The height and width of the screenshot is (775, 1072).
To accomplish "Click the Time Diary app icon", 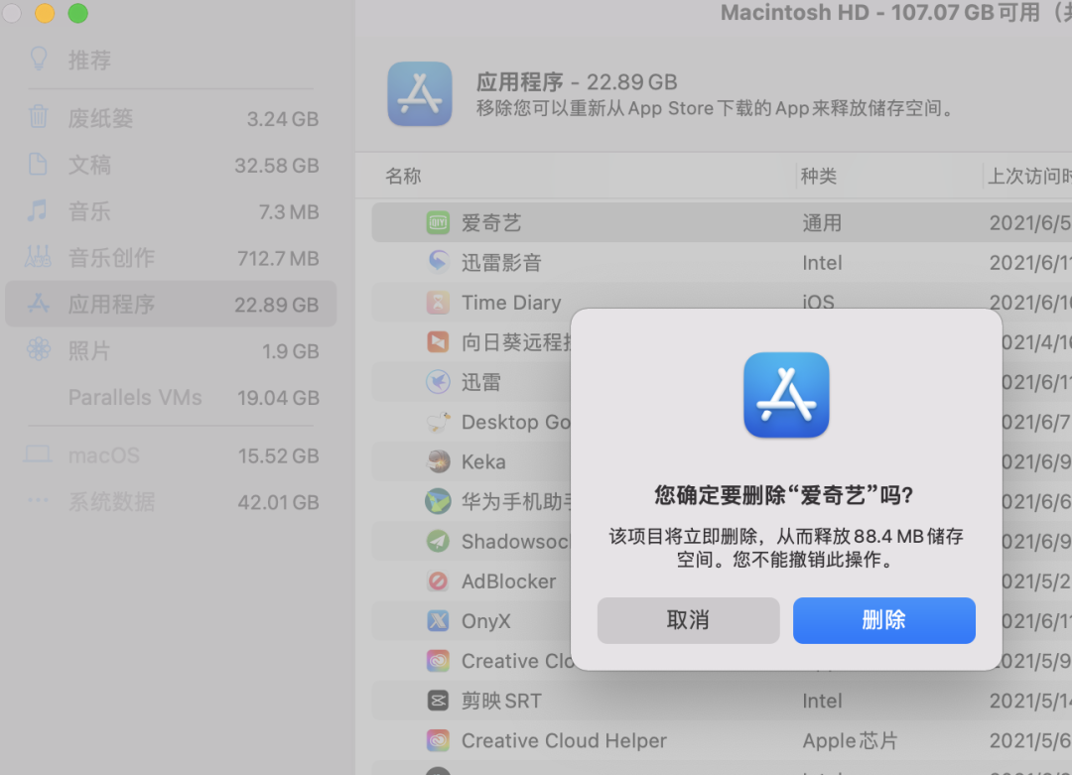I will click(x=438, y=302).
